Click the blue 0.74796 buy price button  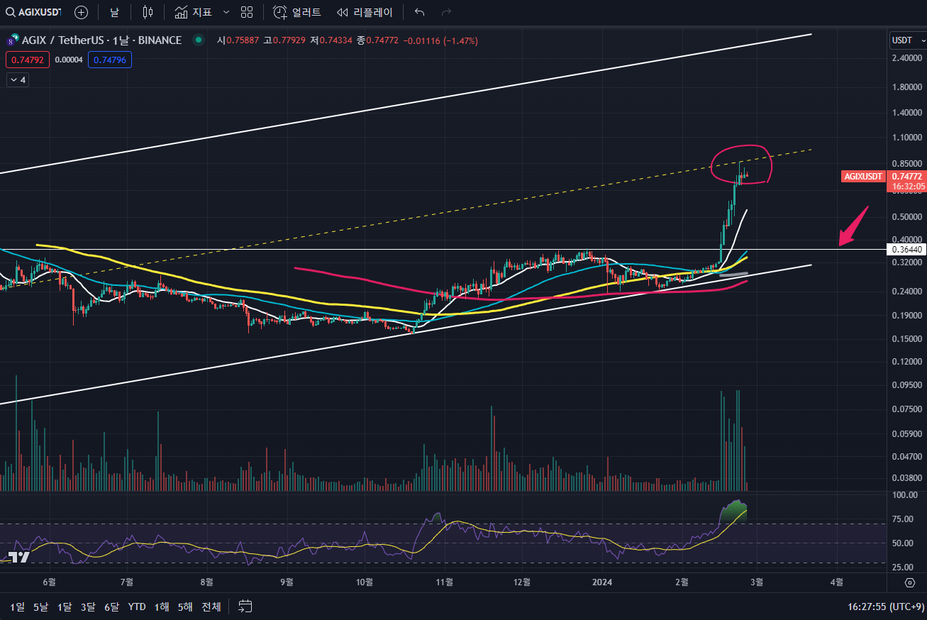coord(109,60)
